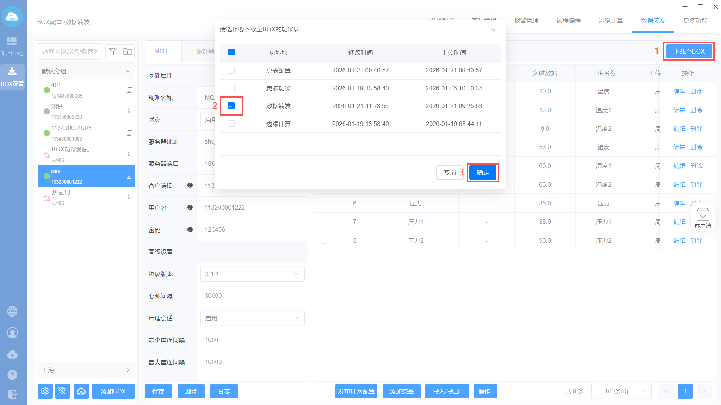Open BOX配置 in left sidebar
This screenshot has height=405, width=721.
tap(12, 76)
